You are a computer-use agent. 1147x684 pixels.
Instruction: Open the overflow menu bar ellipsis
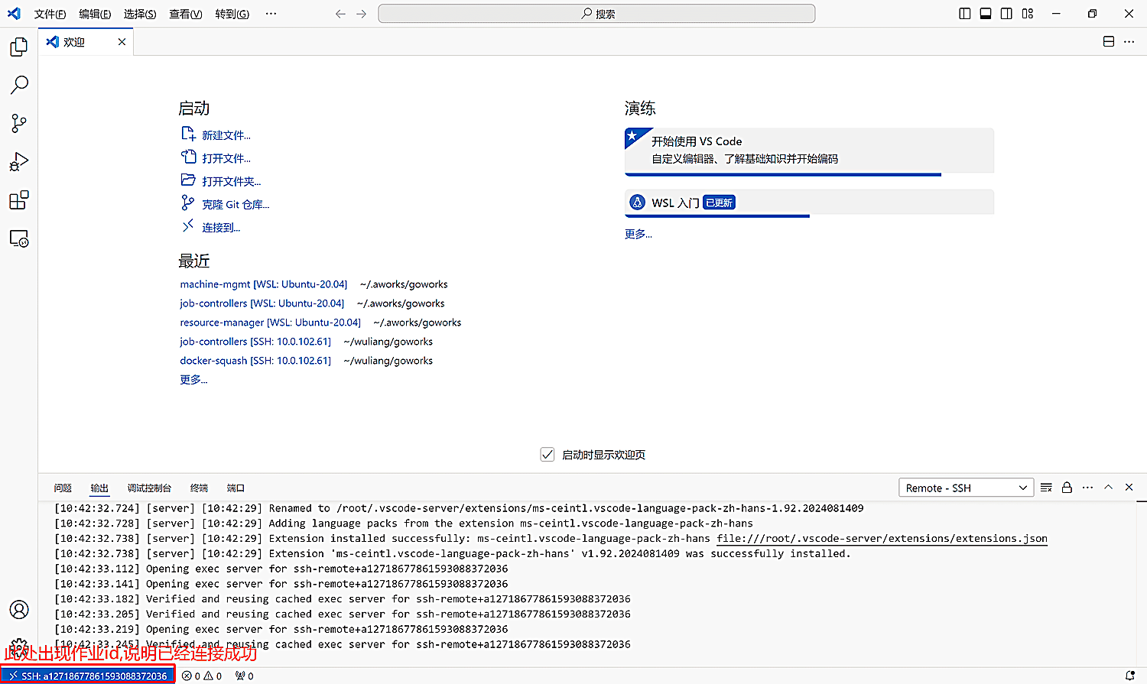point(271,14)
